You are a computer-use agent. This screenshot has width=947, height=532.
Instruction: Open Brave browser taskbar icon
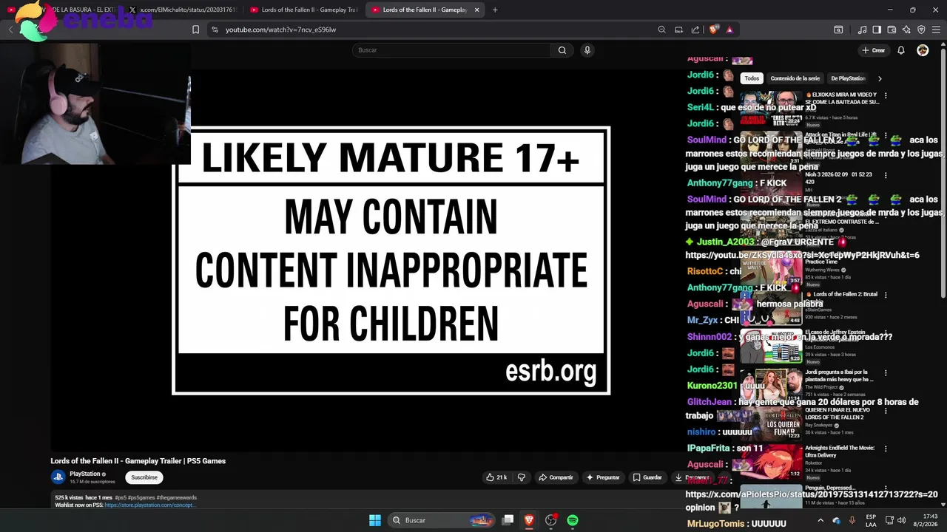click(529, 520)
